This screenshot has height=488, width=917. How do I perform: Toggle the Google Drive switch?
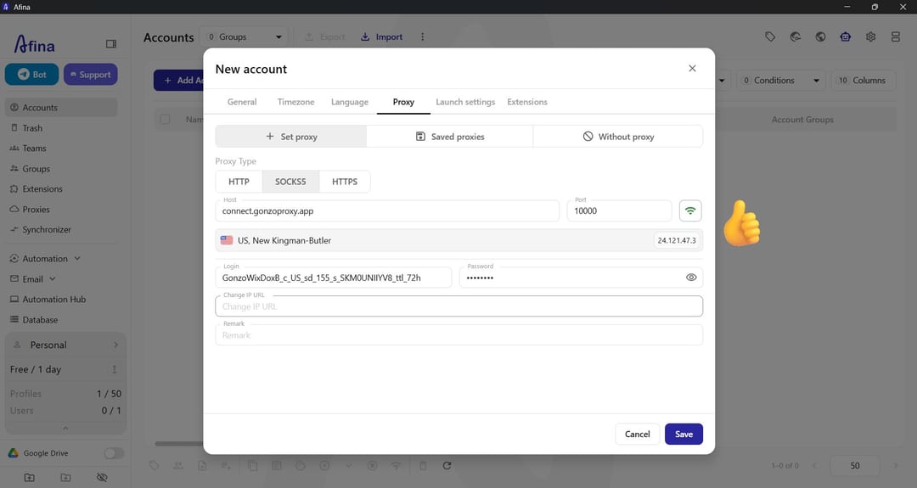click(114, 453)
